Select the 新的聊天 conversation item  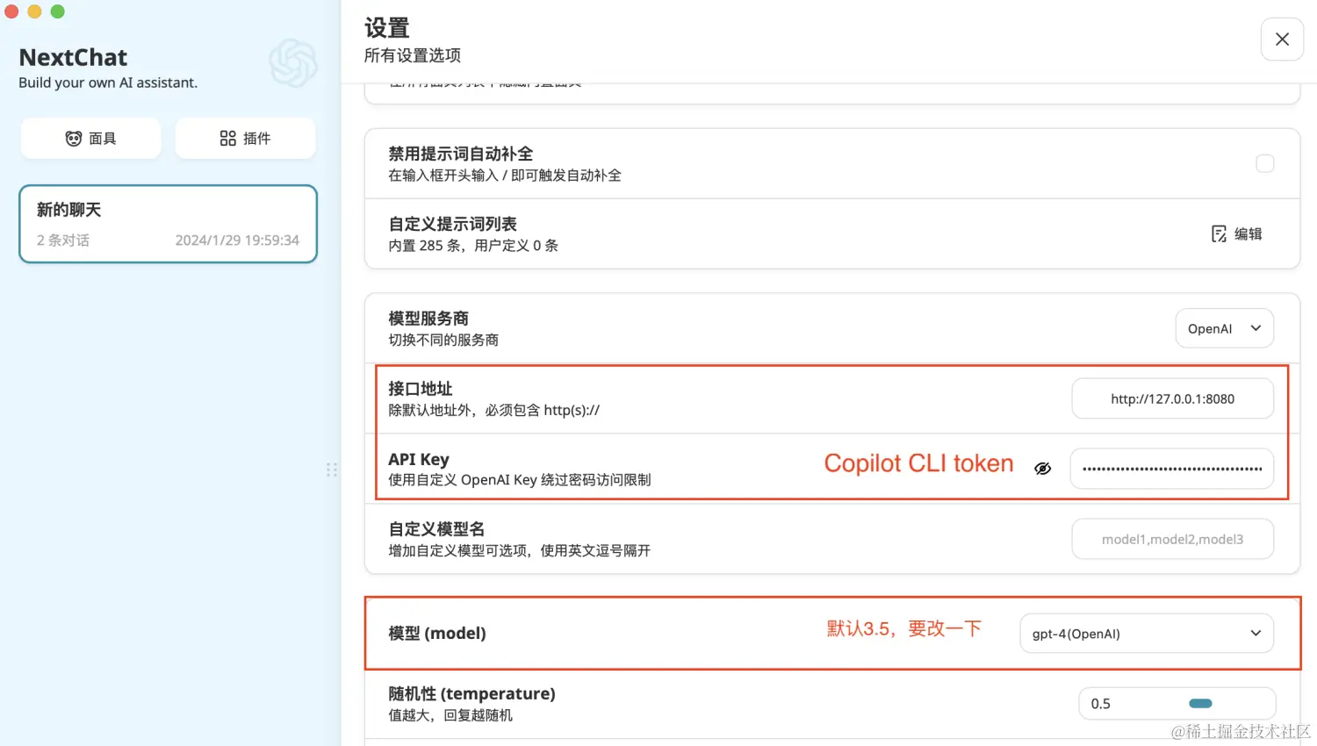[x=168, y=224]
